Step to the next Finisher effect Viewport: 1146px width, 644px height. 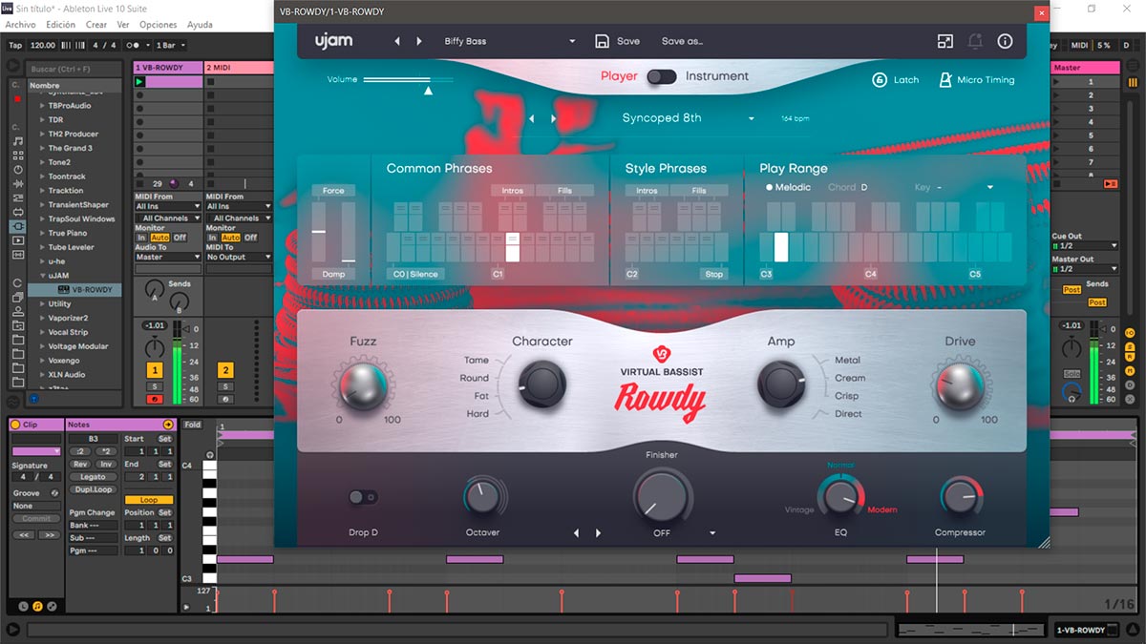[599, 533]
